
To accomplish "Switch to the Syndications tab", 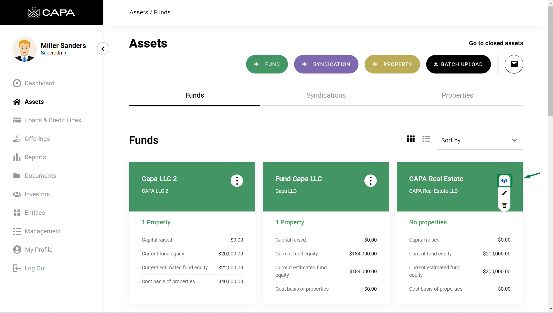I will (326, 95).
